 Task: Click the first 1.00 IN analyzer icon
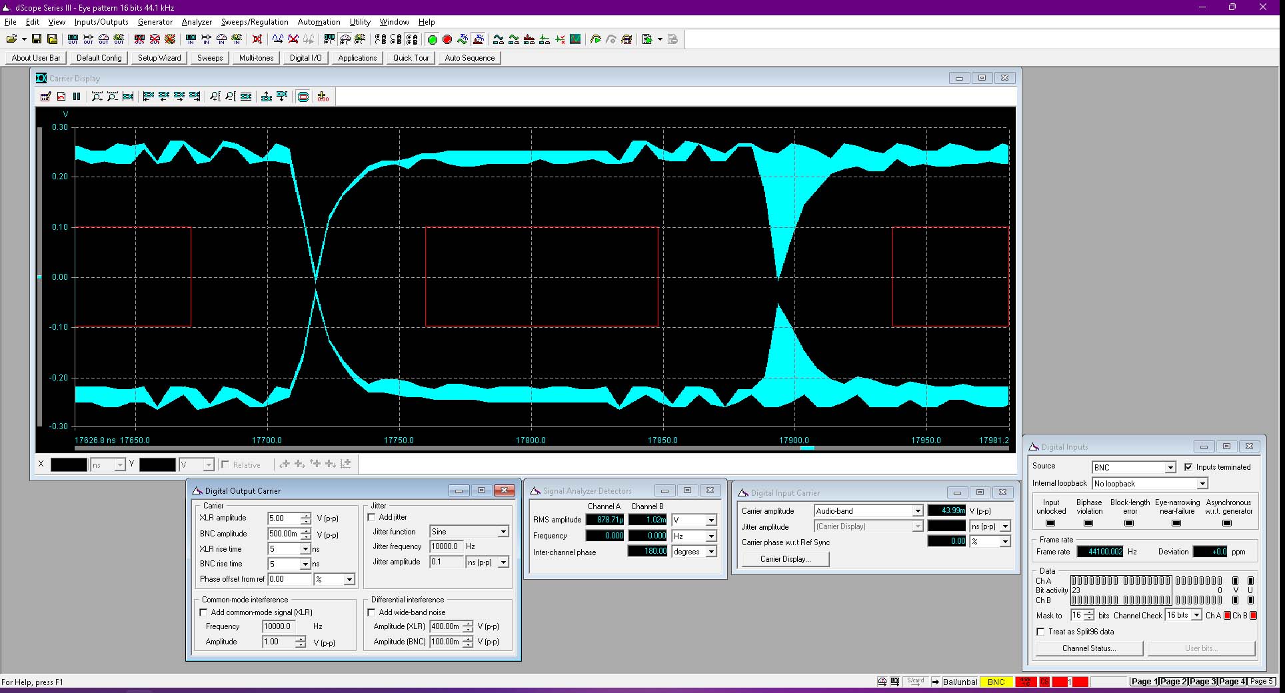point(191,39)
